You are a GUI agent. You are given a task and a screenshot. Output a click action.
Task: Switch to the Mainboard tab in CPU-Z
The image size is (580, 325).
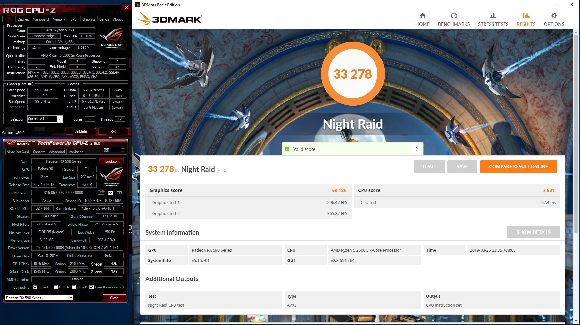(x=41, y=19)
